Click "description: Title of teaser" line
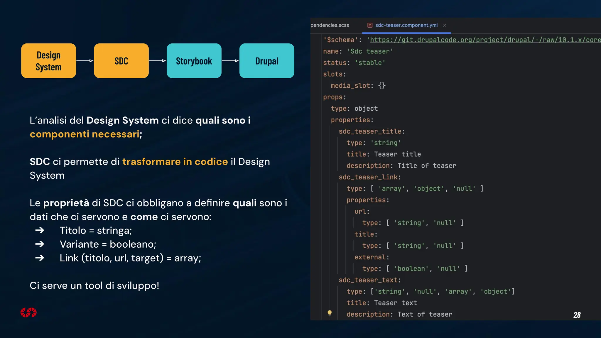The height and width of the screenshot is (338, 601). point(401,166)
